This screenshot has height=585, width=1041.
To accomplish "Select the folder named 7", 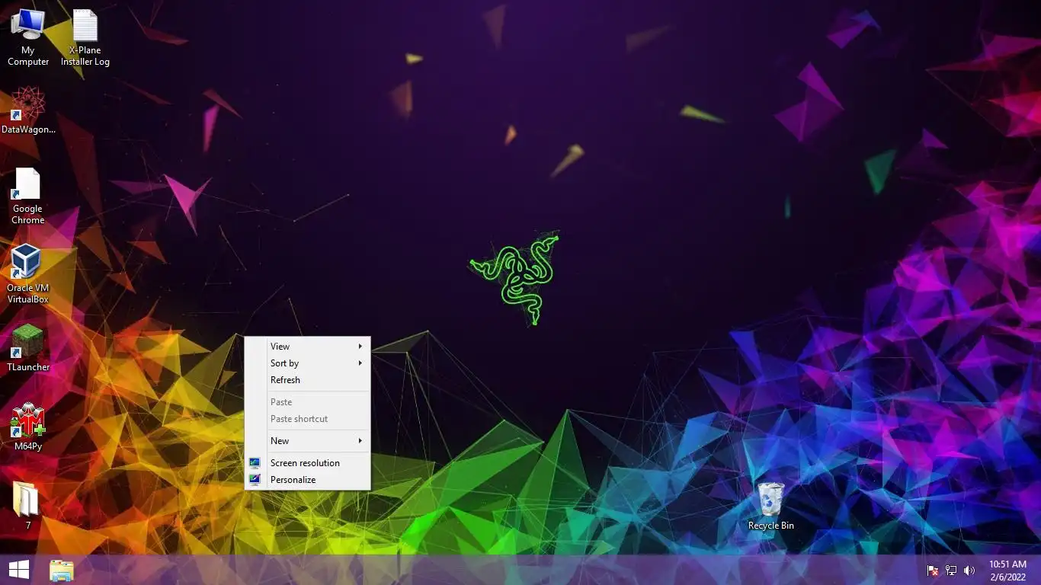I will point(28,506).
